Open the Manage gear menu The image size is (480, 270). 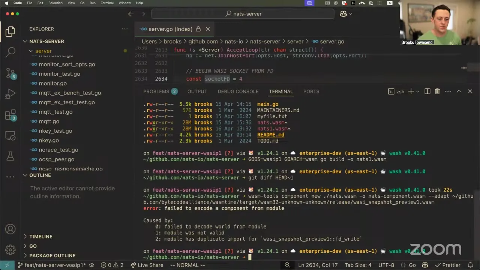pyautogui.click(x=10, y=249)
